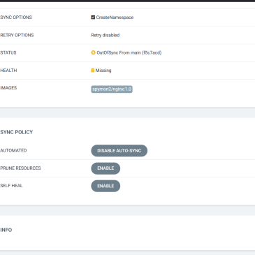Click the PRUNE RESOURCES row label
This screenshot has height=255, width=255.
(x=20, y=168)
